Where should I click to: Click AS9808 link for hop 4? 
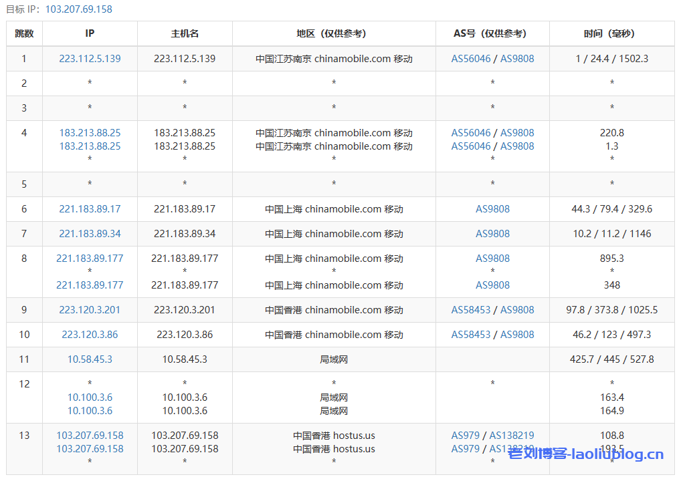coord(516,133)
